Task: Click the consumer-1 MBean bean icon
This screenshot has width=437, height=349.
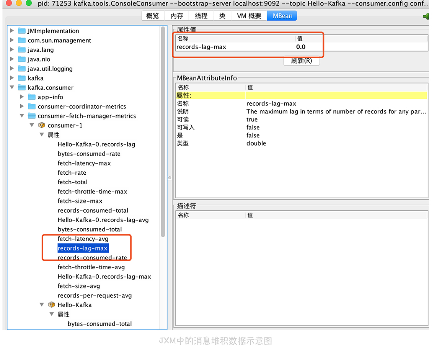Action: (x=42, y=126)
